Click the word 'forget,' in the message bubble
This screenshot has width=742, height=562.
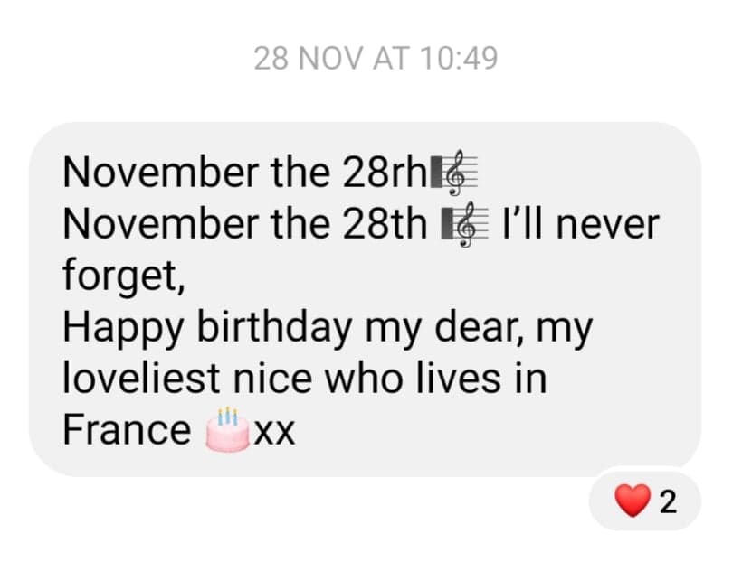(123, 276)
